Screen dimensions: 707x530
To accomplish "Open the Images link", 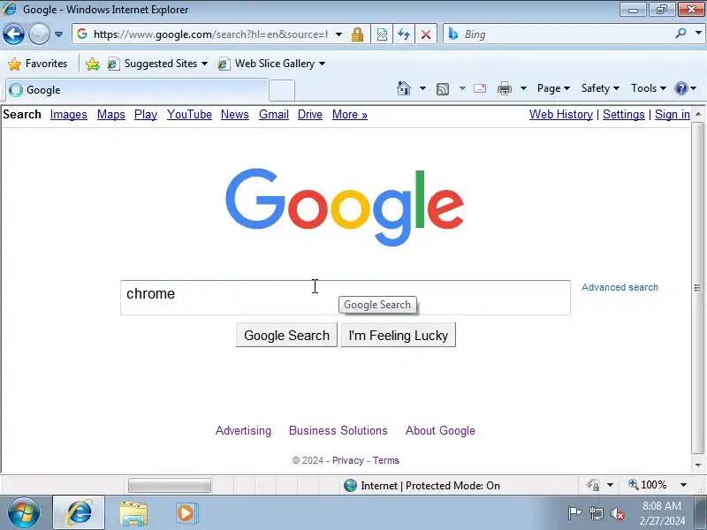I will (x=69, y=115).
